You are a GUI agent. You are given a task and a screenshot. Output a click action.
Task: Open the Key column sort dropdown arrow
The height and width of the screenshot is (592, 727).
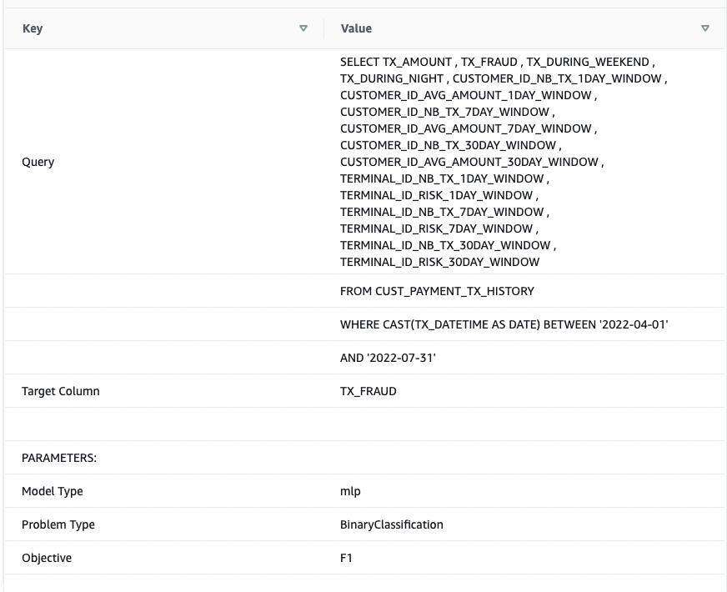(303, 28)
